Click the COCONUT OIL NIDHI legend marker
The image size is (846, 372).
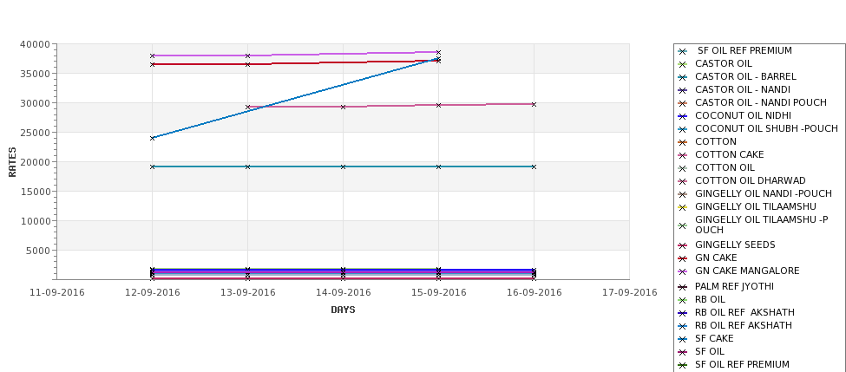click(x=683, y=116)
